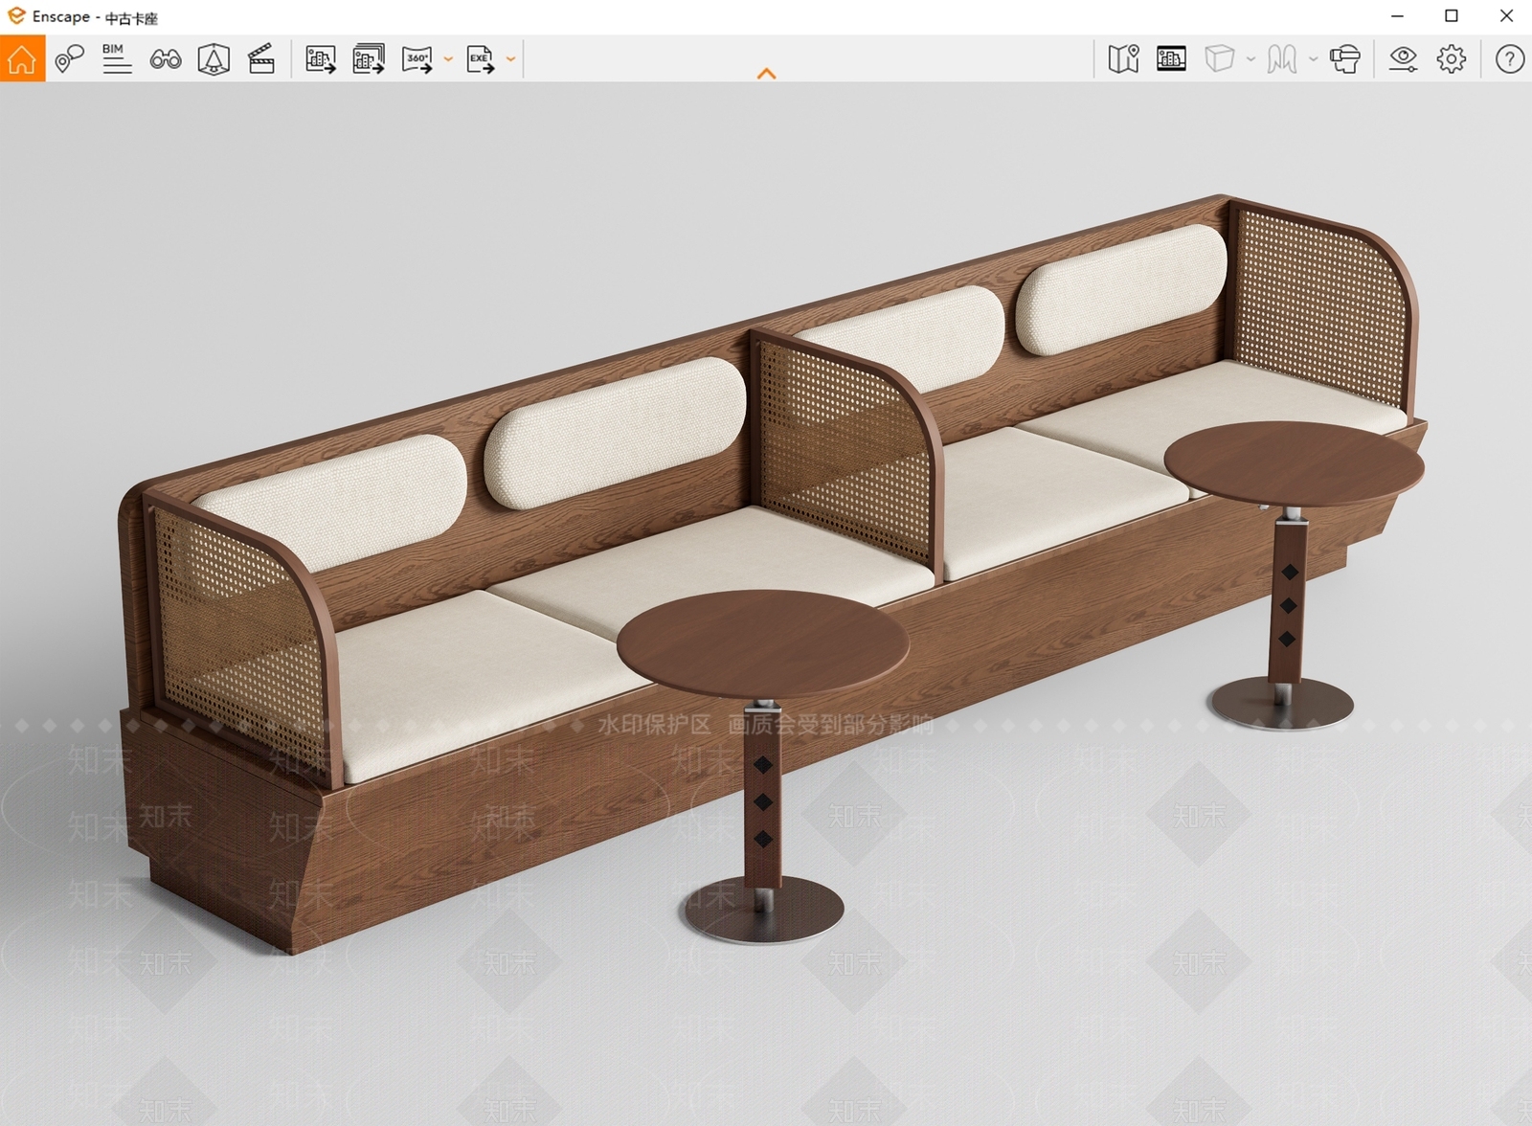The height and width of the screenshot is (1126, 1532).
Task: Click the image panel icon beside minimap
Action: tap(1171, 59)
